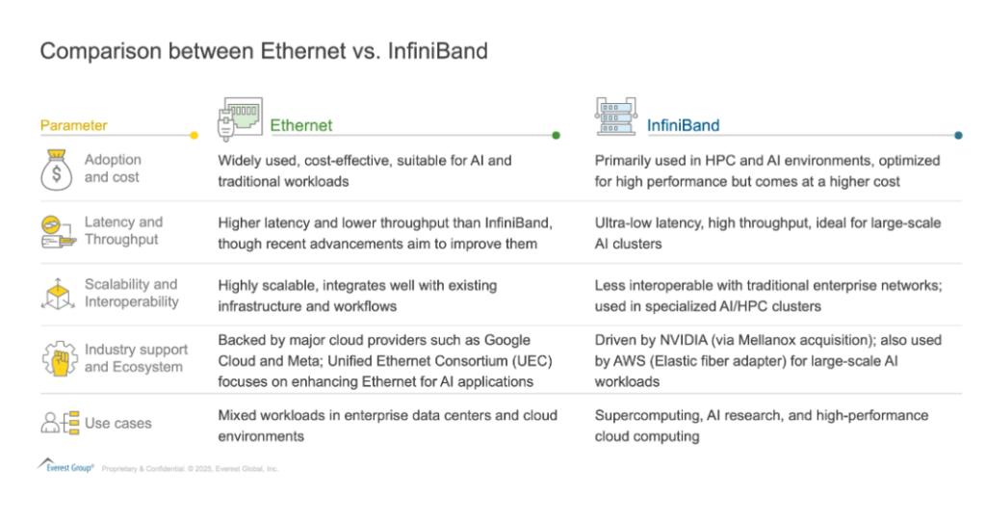Viewport: 986px width, 521px height.
Task: Select the InfiniBand column heading
Action: (683, 125)
